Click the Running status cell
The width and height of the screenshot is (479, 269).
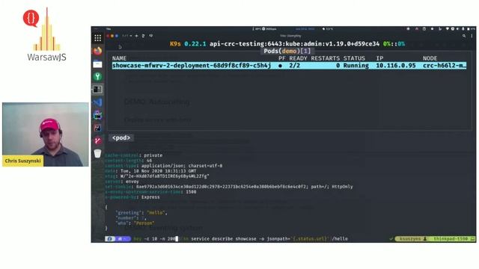[356, 66]
